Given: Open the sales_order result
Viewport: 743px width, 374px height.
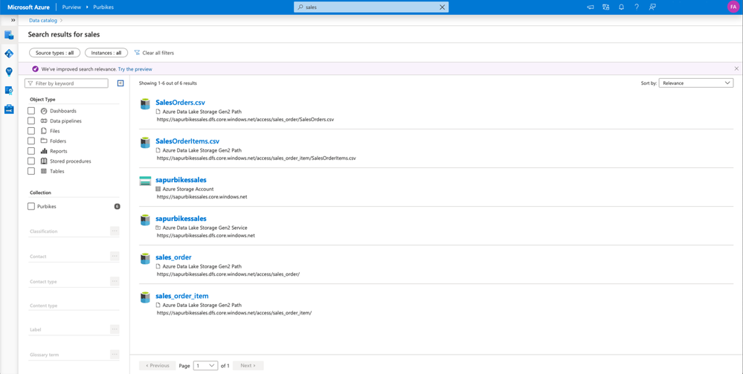Looking at the screenshot, I should (x=173, y=257).
